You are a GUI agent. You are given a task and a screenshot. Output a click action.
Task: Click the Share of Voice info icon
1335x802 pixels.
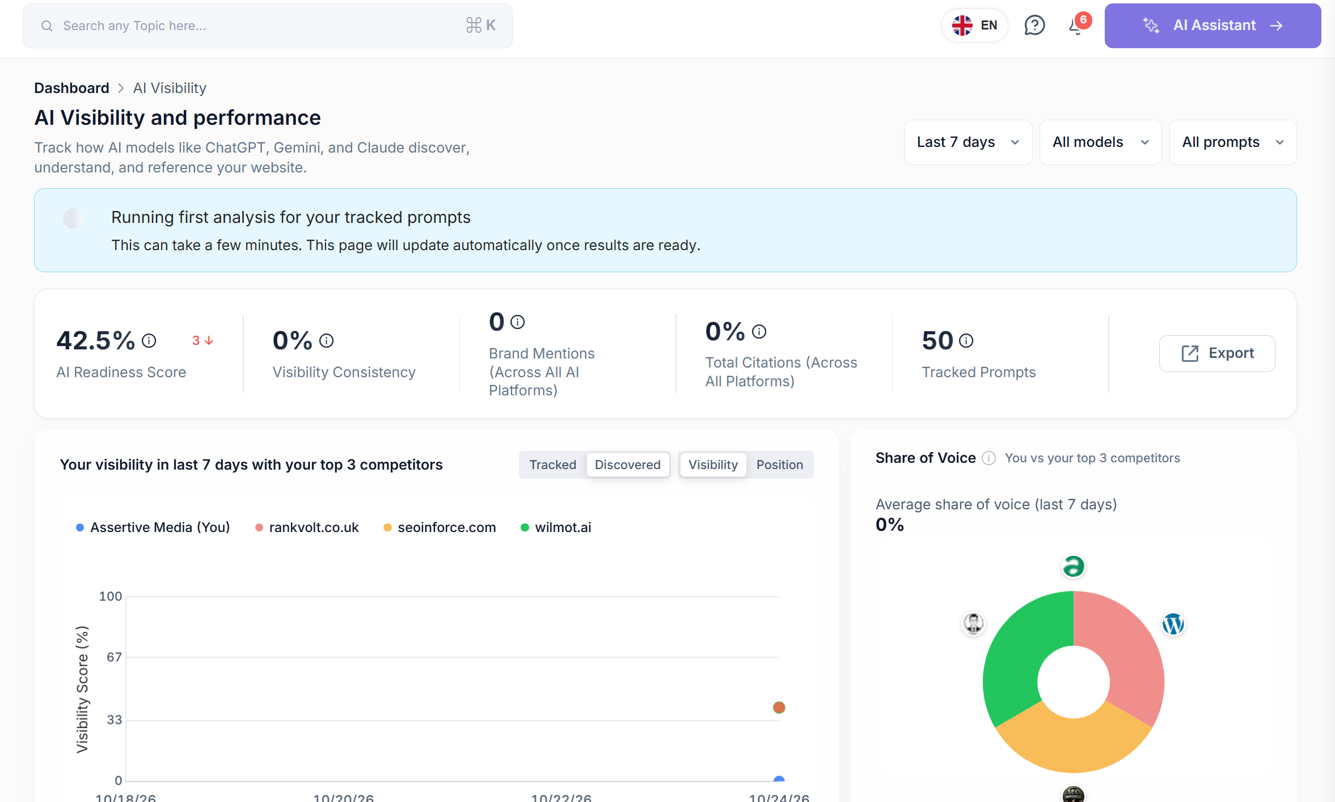[x=988, y=458]
